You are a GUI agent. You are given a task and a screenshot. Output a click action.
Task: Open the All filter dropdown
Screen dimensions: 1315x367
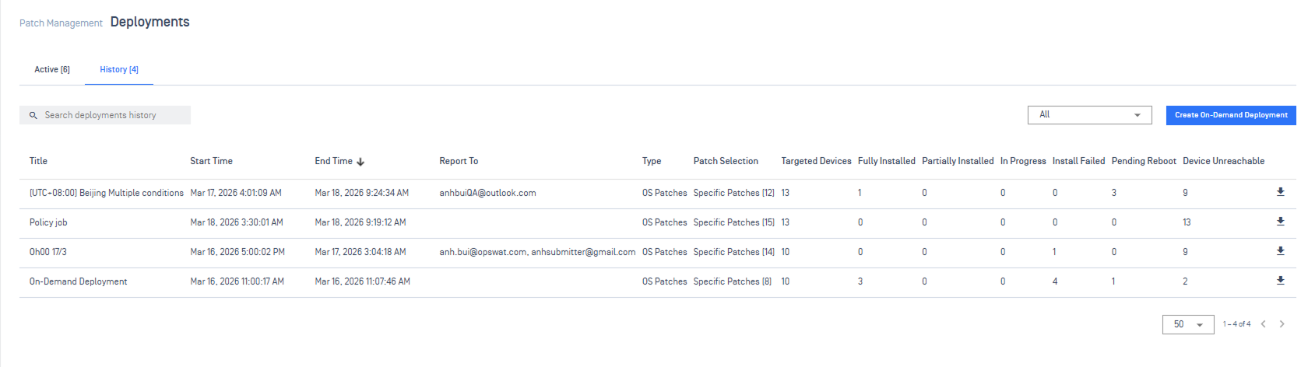(x=1089, y=115)
